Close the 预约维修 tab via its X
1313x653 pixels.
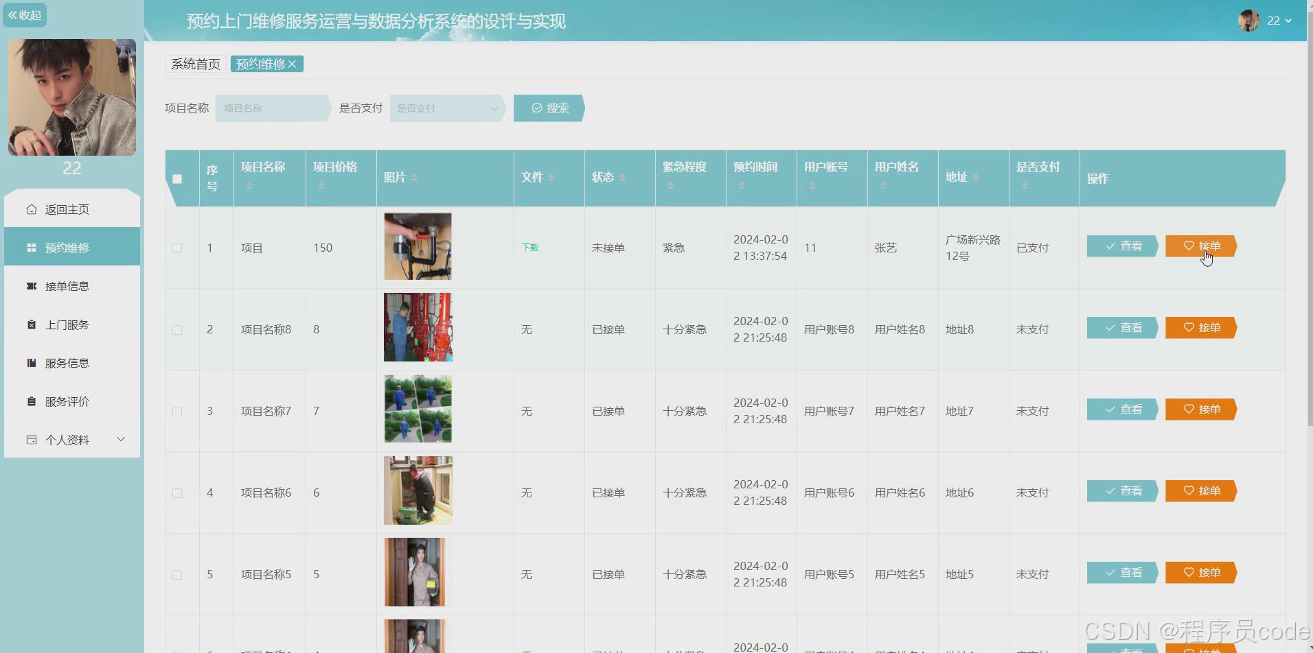[292, 64]
